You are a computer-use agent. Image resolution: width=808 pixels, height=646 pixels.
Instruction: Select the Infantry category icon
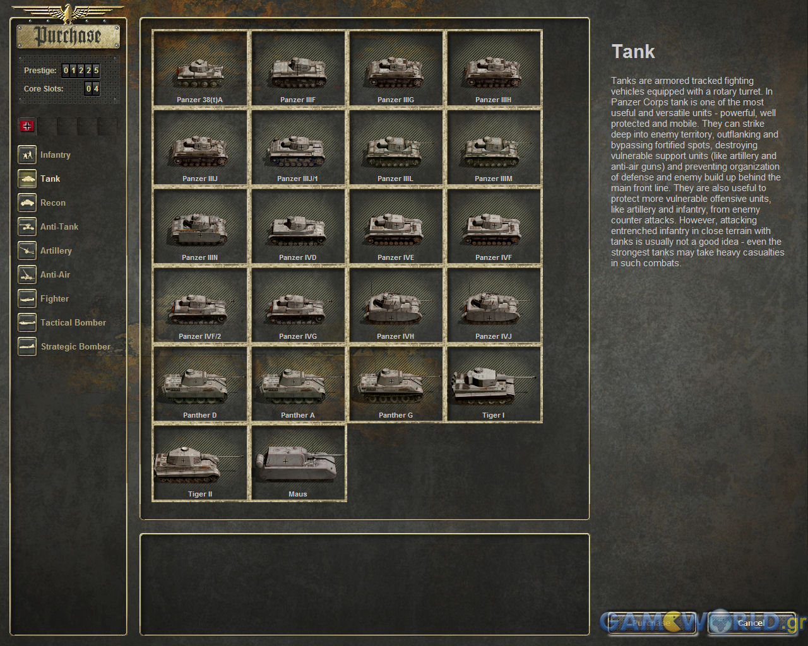[x=27, y=155]
